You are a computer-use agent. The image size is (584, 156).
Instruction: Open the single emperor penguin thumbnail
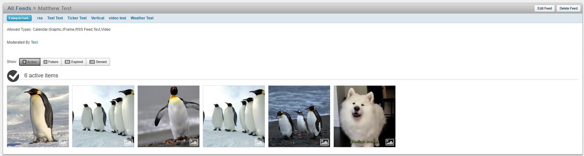tap(38, 116)
